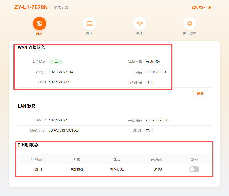Click the data port value 9100

tap(158, 169)
